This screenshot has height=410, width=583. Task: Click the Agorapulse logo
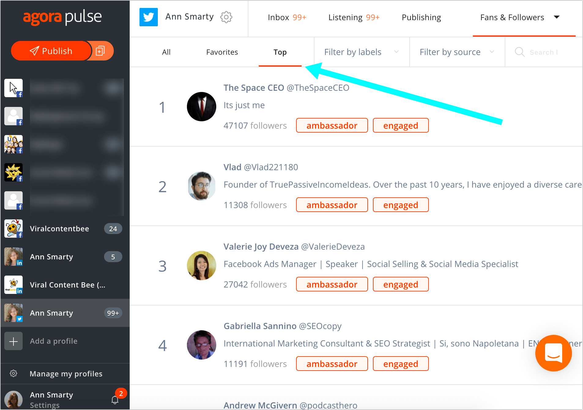pos(62,17)
